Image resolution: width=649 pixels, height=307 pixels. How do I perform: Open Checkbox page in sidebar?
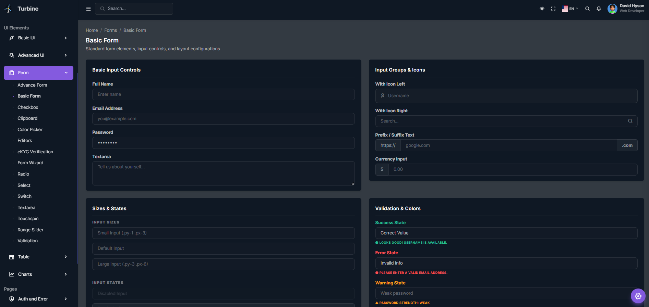point(28,107)
